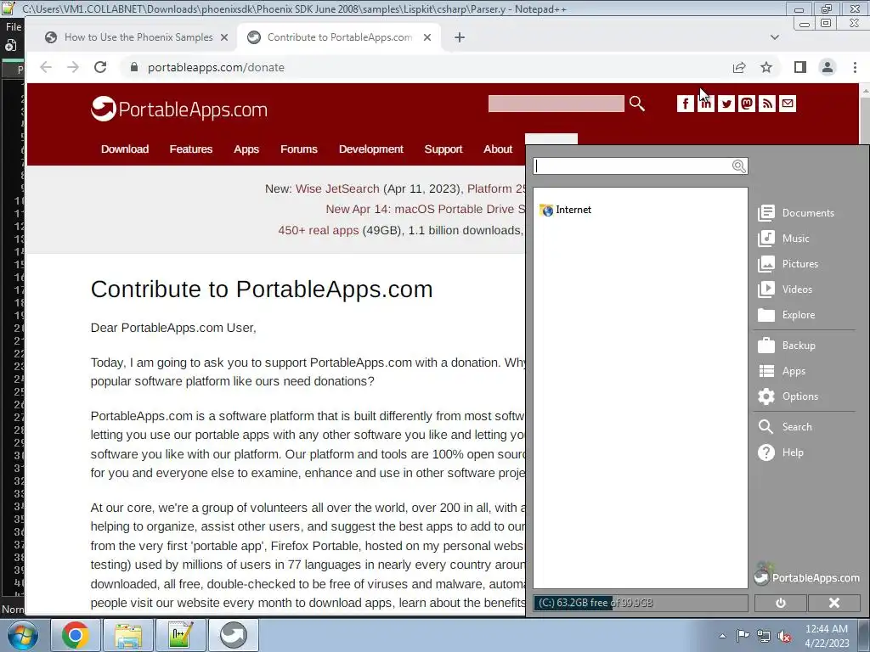Open File Explorer from taskbar
The width and height of the screenshot is (870, 652).
tap(128, 635)
